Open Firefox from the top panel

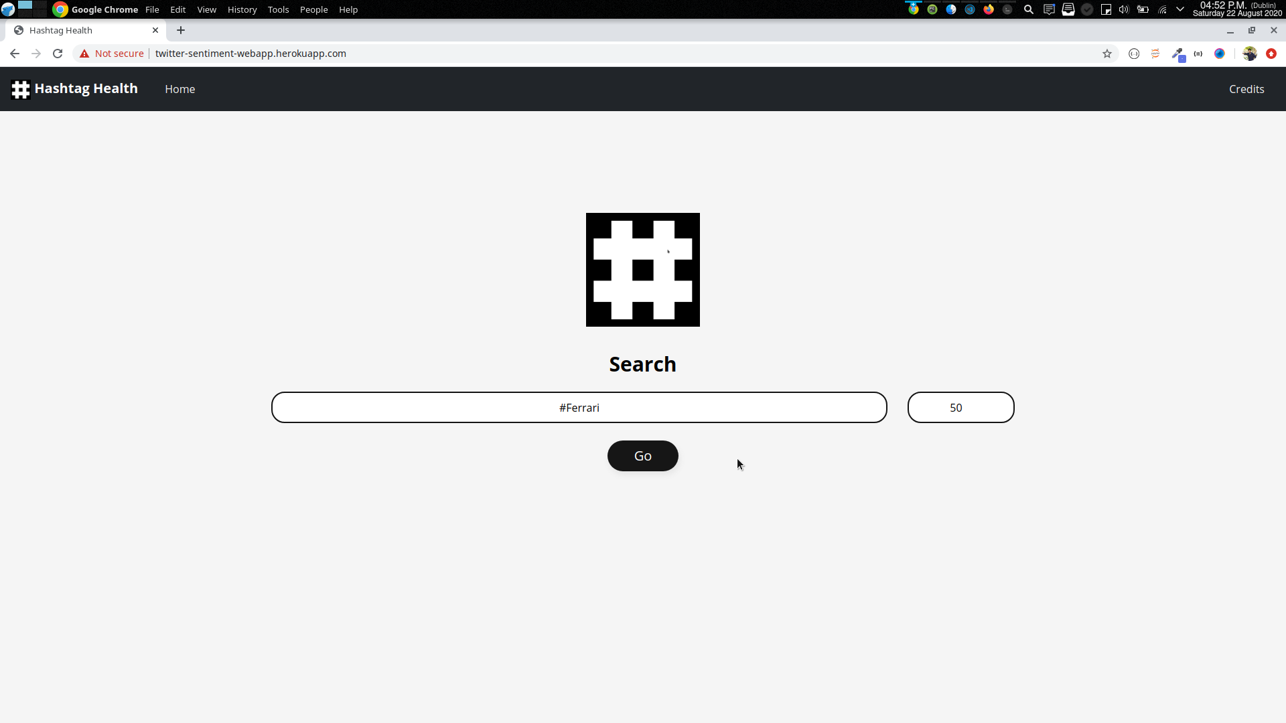(x=989, y=9)
